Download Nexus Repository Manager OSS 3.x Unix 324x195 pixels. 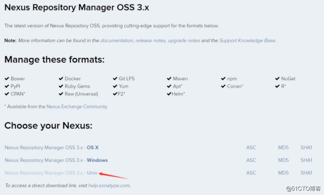[x=51, y=173]
